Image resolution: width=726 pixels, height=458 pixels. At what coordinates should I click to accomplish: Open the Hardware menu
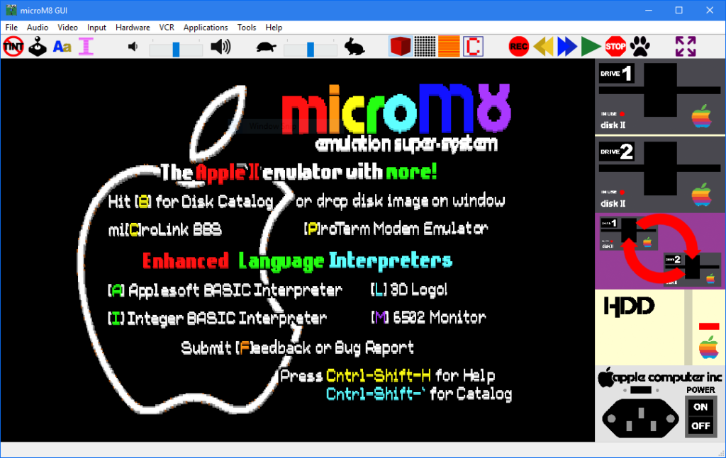click(x=133, y=28)
